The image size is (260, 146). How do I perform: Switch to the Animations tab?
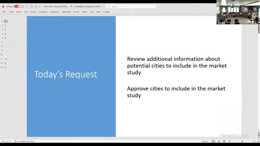tap(55, 12)
